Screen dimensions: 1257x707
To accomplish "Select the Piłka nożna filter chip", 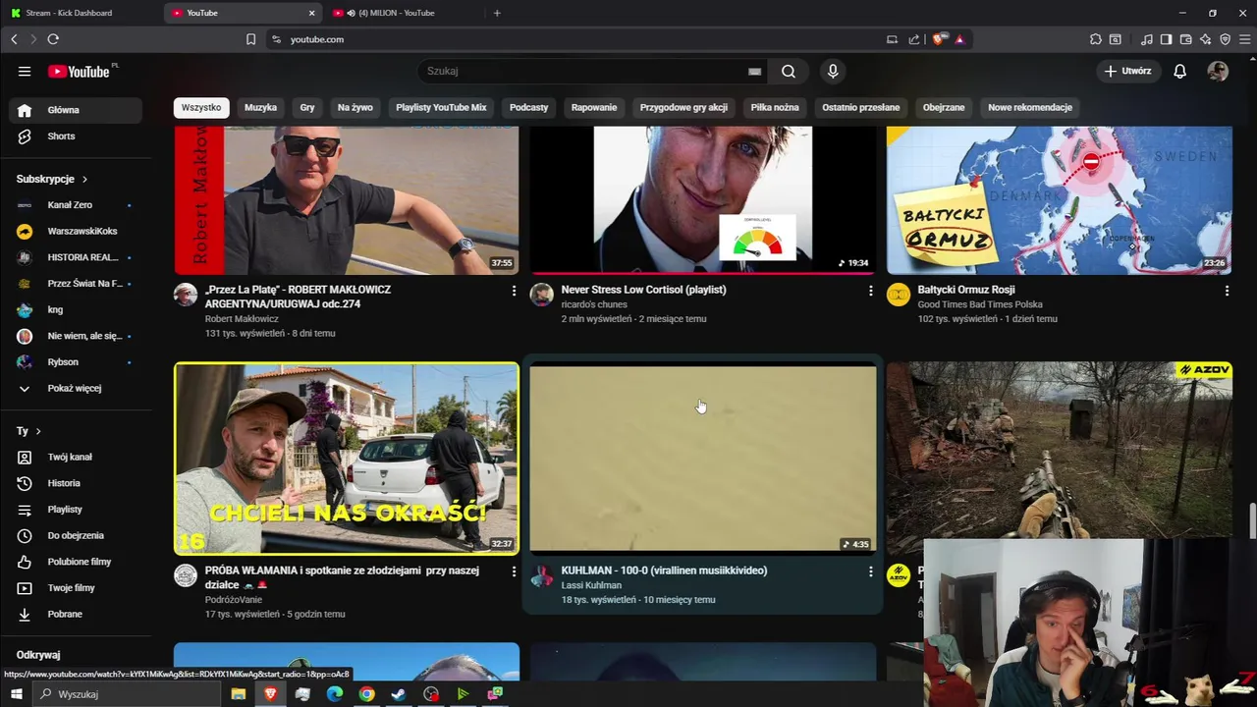I will pyautogui.click(x=775, y=107).
